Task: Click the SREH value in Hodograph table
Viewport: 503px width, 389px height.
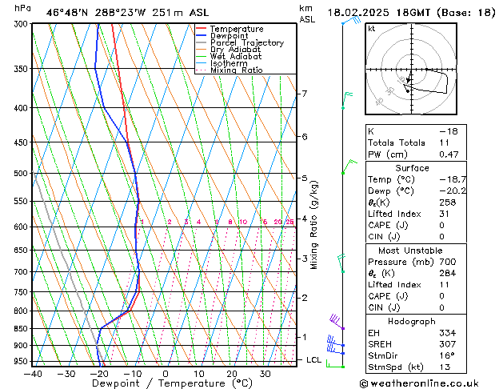Action: [448, 344]
